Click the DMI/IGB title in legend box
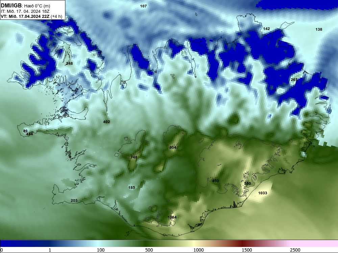 pos(11,6)
